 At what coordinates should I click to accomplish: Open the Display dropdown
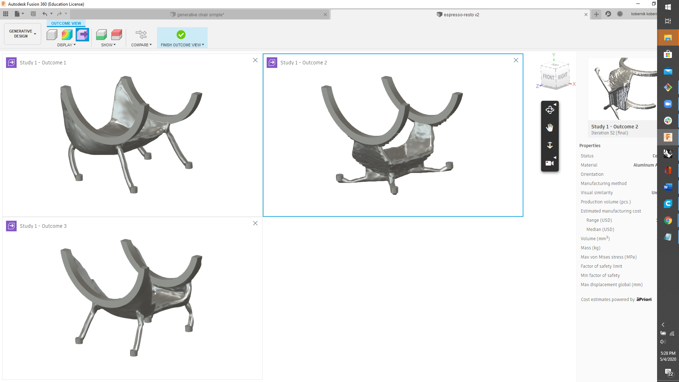tap(66, 45)
